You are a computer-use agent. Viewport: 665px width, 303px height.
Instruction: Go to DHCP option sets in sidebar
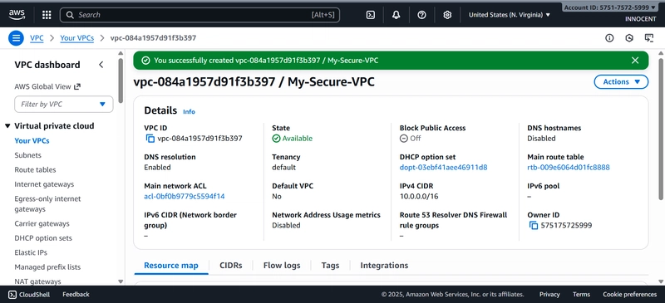click(43, 238)
